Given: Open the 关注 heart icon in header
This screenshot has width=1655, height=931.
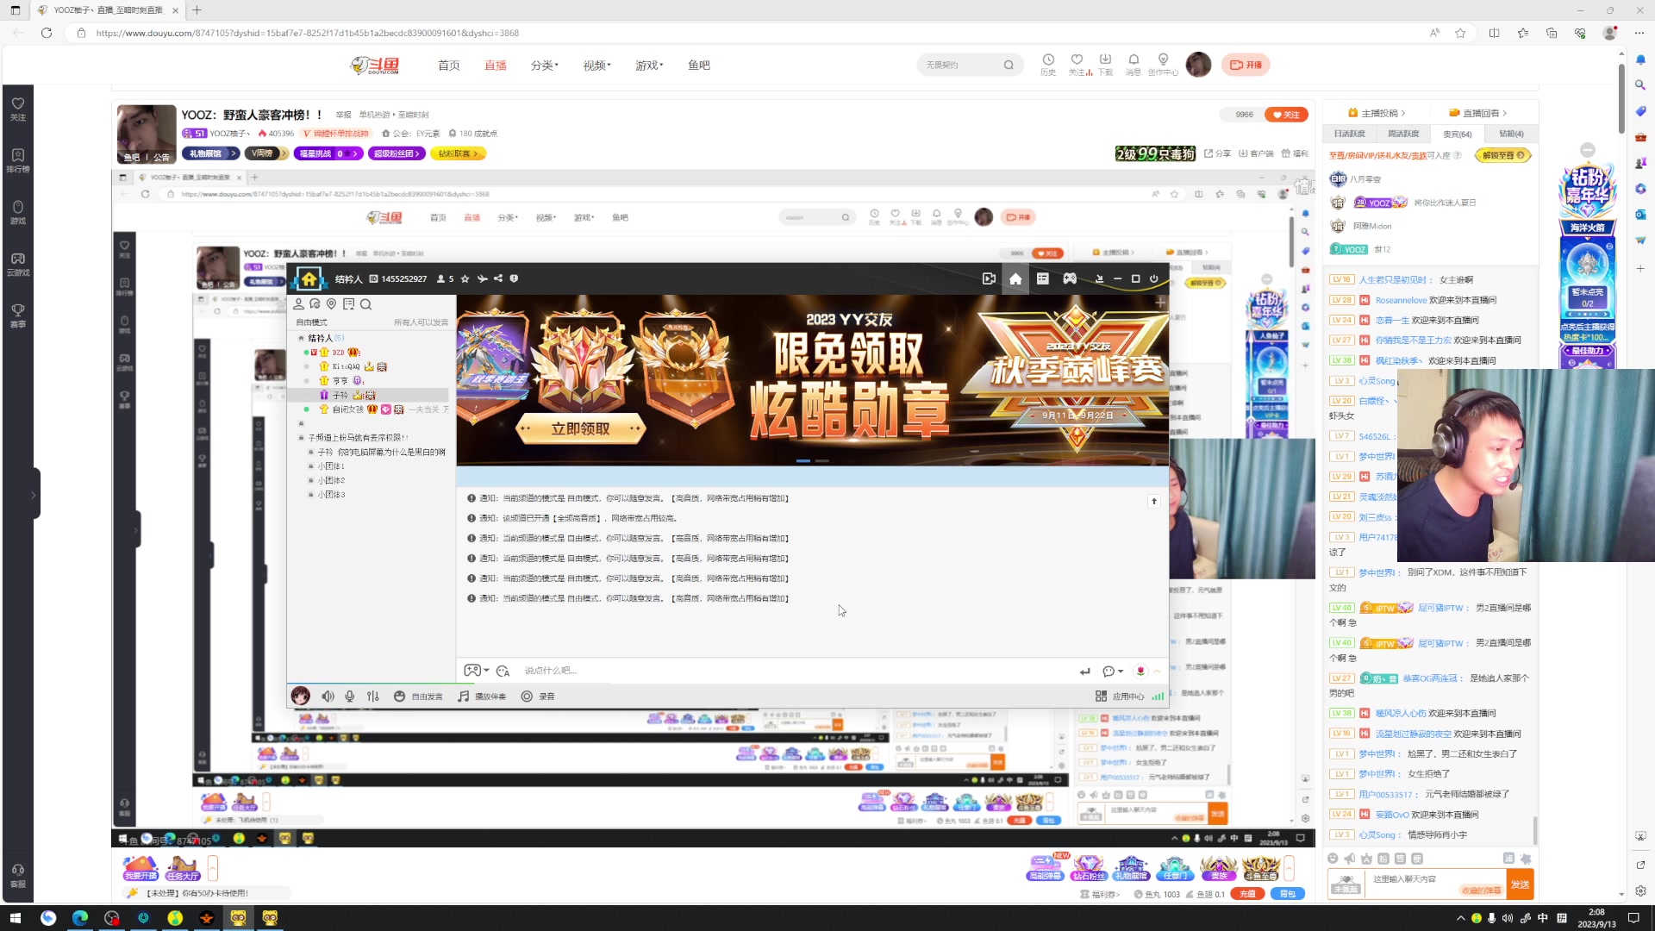Looking at the screenshot, I should 1077,65.
